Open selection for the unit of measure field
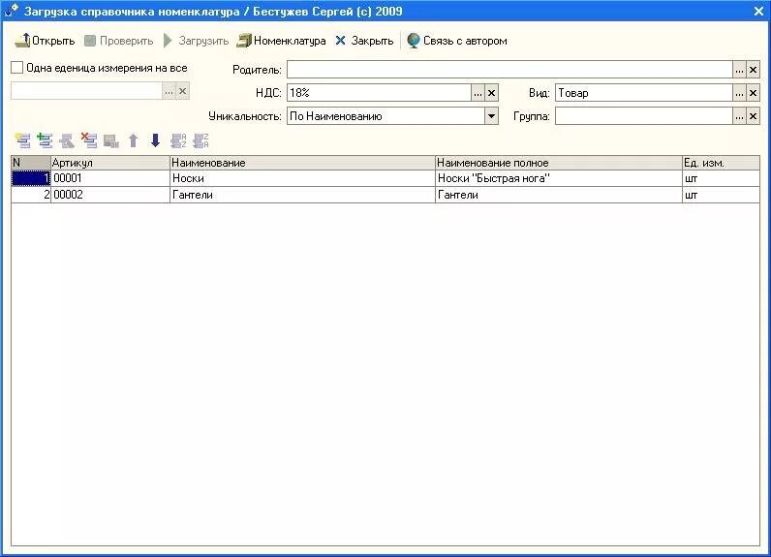This screenshot has height=557, width=771. (x=169, y=91)
